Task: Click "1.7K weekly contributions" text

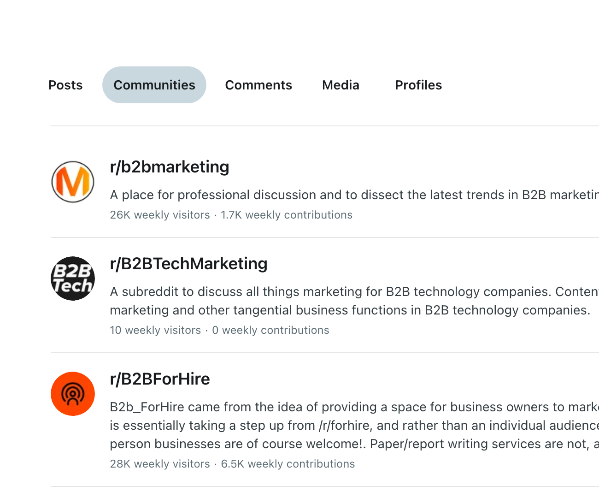Action: point(287,215)
